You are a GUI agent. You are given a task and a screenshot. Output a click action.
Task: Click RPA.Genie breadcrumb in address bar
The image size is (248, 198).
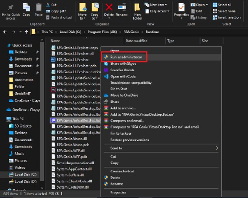pos(131,32)
